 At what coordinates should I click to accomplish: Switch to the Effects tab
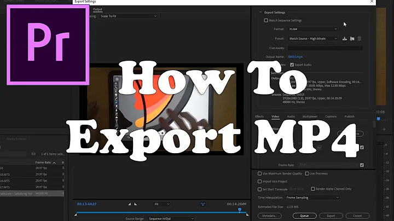pyautogui.click(x=259, y=117)
